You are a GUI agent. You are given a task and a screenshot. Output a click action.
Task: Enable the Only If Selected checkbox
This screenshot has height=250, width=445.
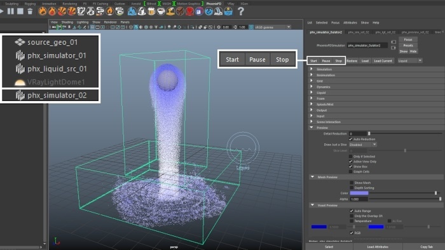(350, 156)
